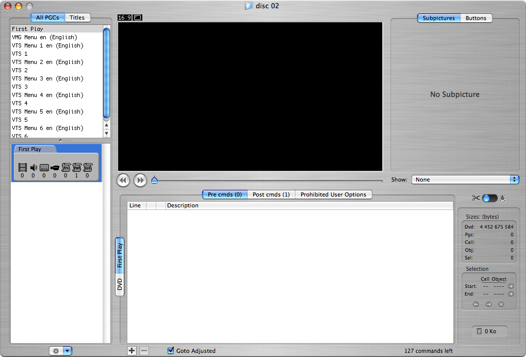
Task: Select VTS Menu 1 en (English) row
Action: [x=57, y=45]
